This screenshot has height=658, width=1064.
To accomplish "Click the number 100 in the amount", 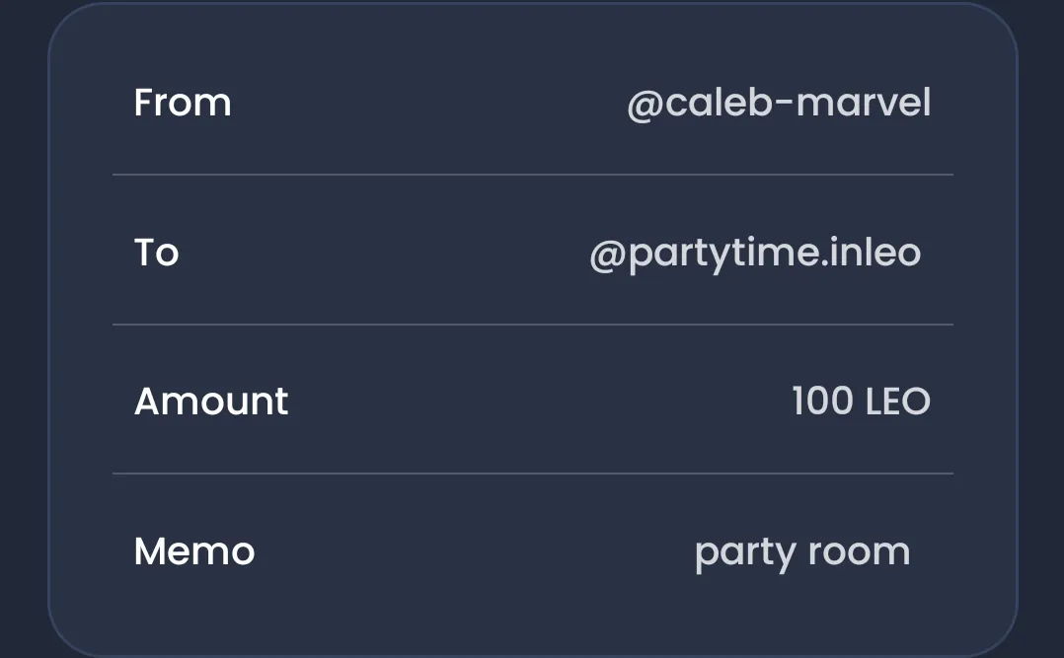I will 822,401.
